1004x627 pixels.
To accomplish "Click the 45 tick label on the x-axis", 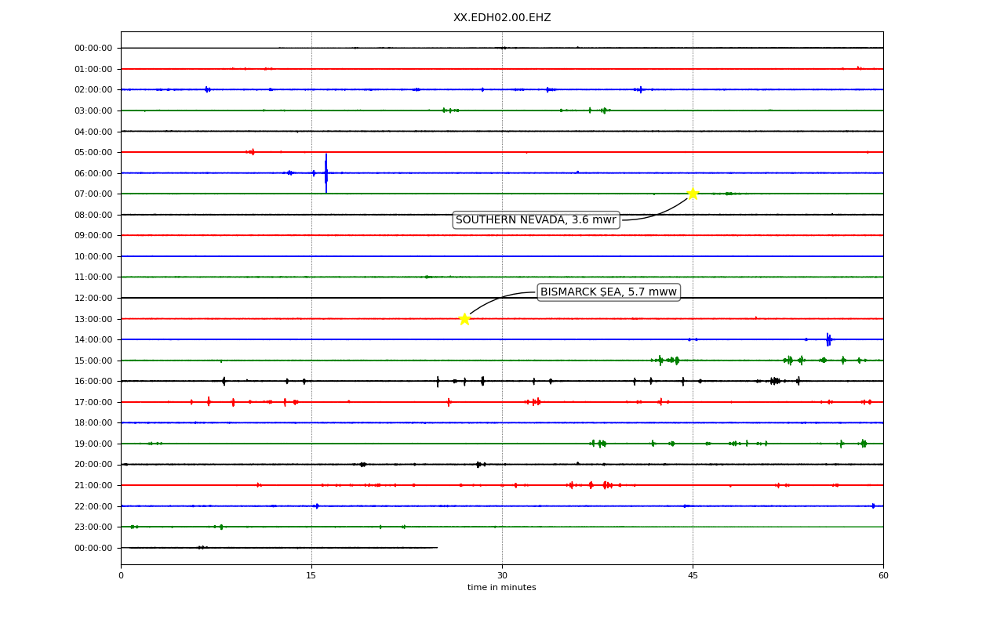I will pos(693,576).
